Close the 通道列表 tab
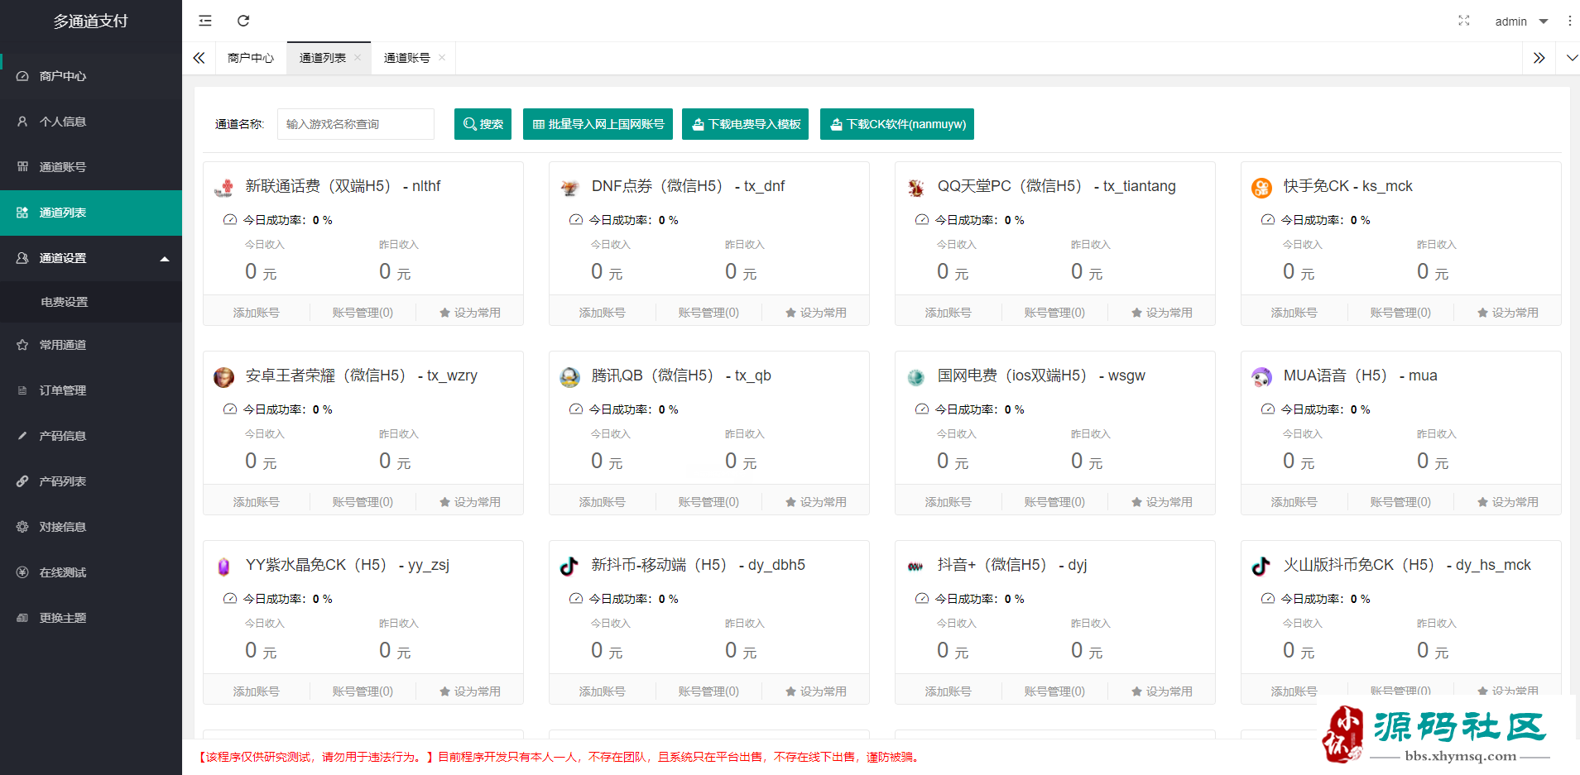This screenshot has width=1580, height=775. [358, 57]
